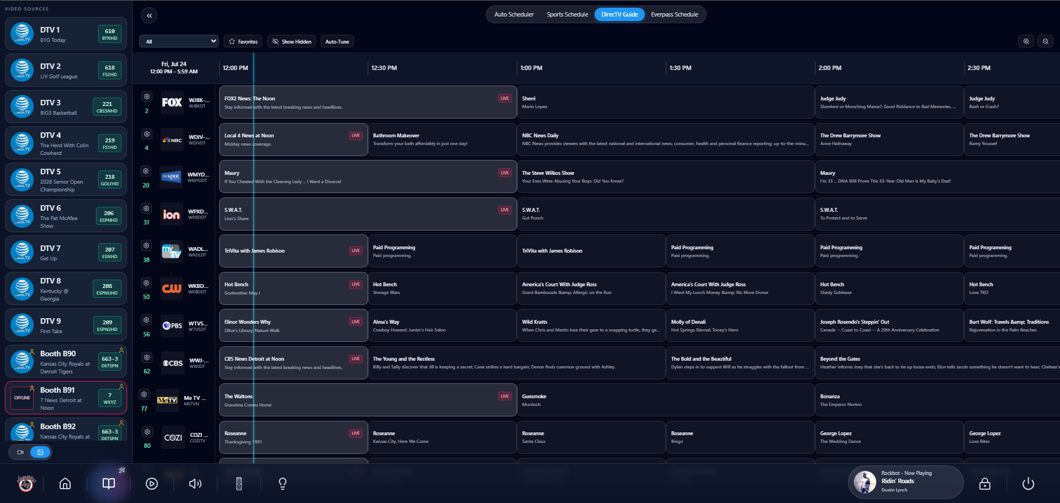1060x503 pixels.
Task: Switch to Sports Schedule tab
Action: pos(568,14)
